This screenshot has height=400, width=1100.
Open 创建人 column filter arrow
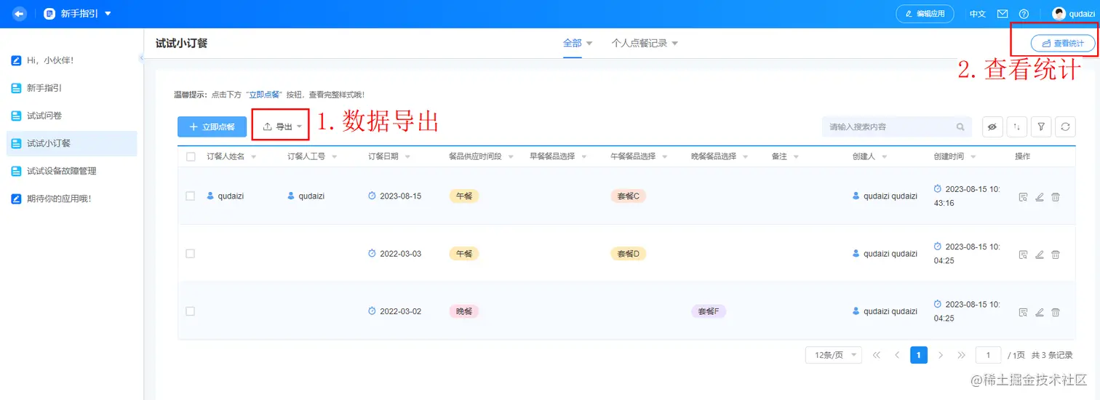[x=884, y=157]
